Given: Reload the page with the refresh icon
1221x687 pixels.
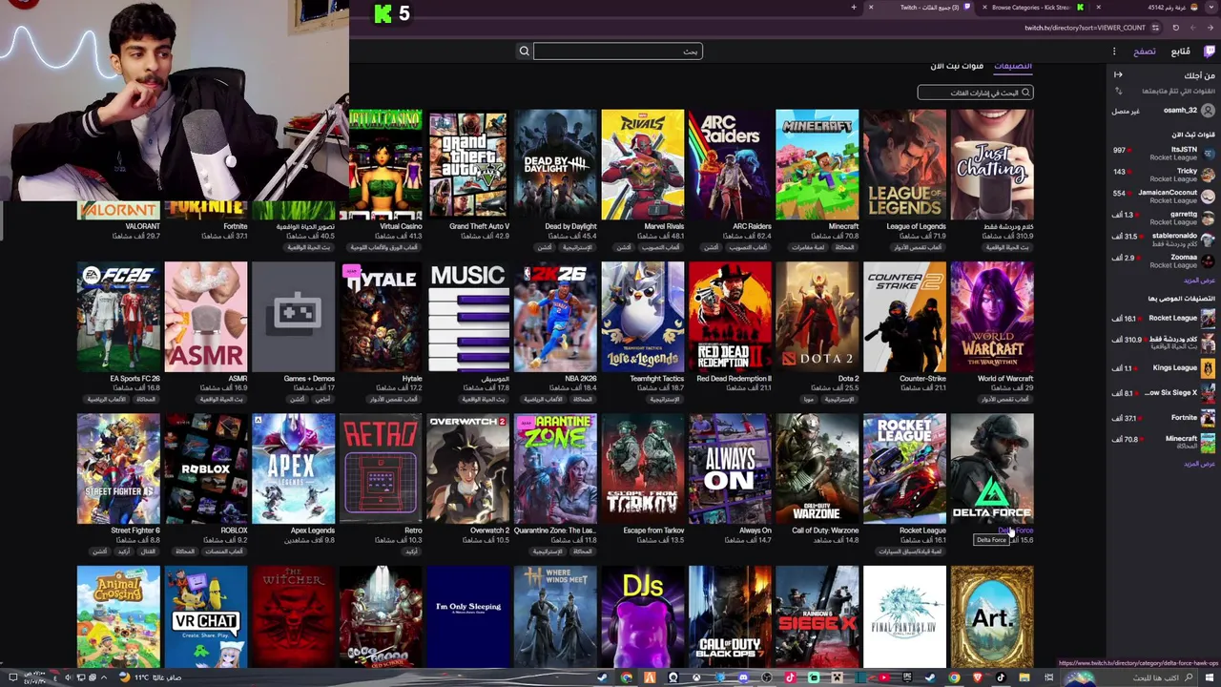Looking at the screenshot, I should 1175,28.
